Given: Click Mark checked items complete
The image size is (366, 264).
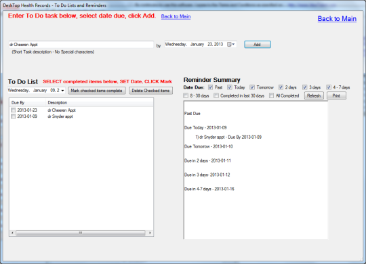Looking at the screenshot, I should coord(97,91).
